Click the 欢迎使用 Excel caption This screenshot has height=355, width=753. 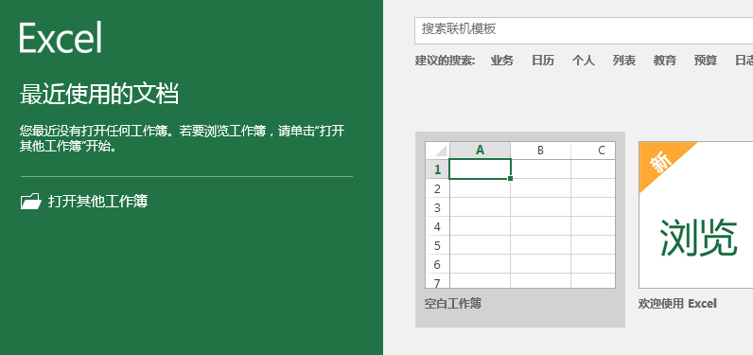click(677, 304)
